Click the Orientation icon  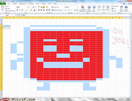(47, 7)
